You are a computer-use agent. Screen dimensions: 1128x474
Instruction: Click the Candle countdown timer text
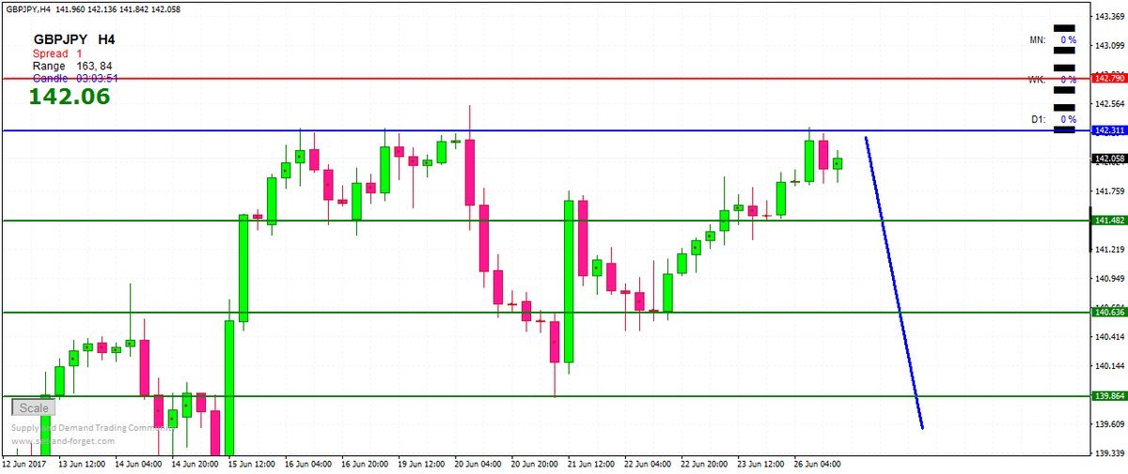(x=74, y=79)
